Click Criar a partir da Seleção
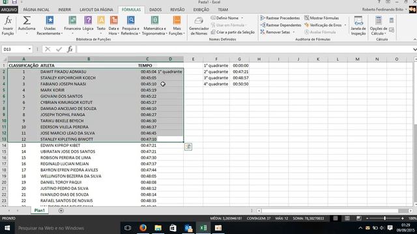This screenshot has width=417, height=234. (x=233, y=32)
